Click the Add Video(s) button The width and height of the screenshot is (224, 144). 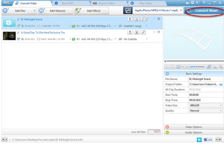tap(55, 11)
